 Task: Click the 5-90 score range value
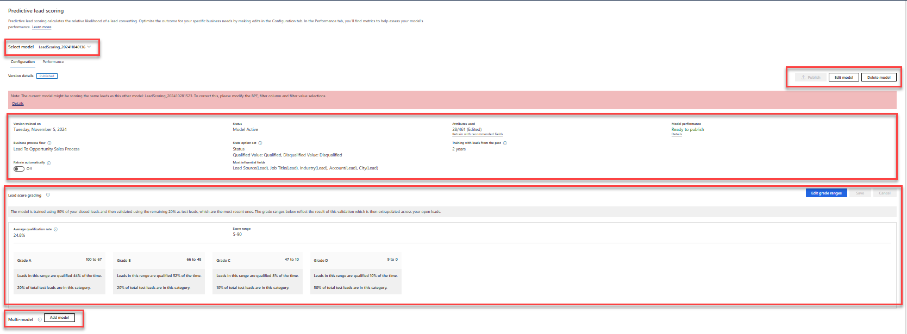pyautogui.click(x=237, y=234)
